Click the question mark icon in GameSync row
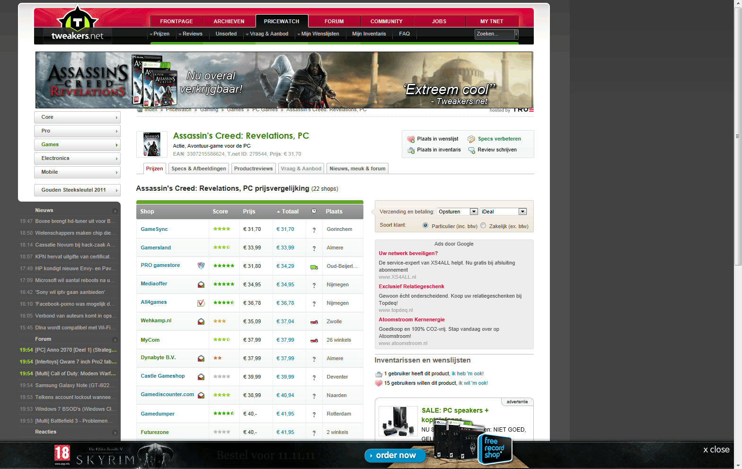 [x=314, y=230]
